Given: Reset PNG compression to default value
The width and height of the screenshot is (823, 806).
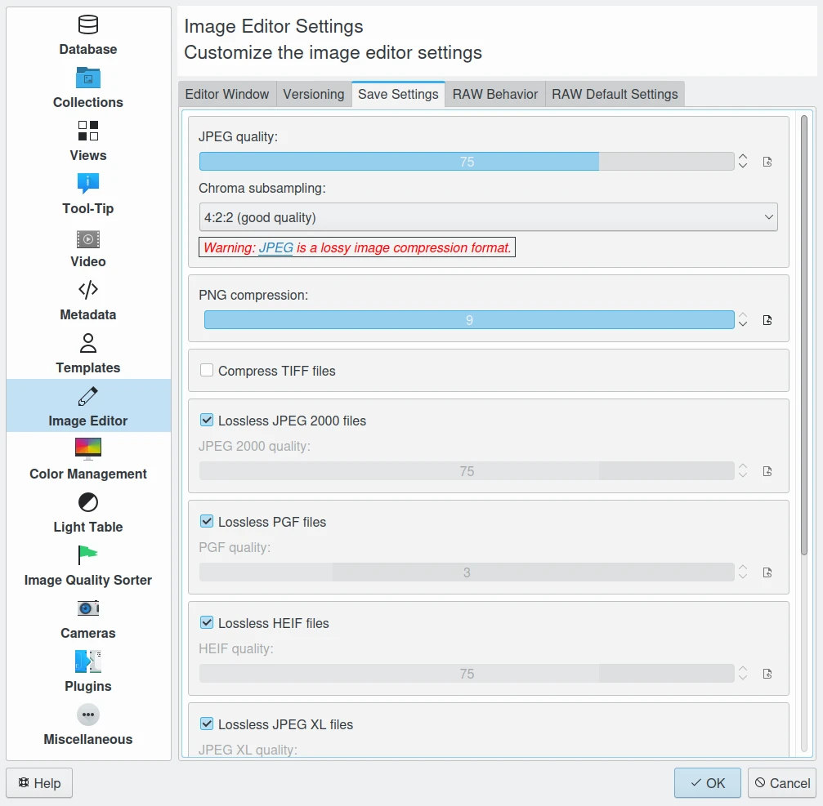Looking at the screenshot, I should (x=767, y=320).
